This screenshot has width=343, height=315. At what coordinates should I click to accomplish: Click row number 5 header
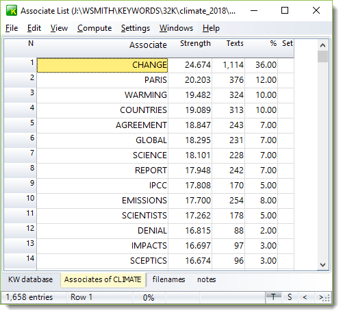point(21,125)
